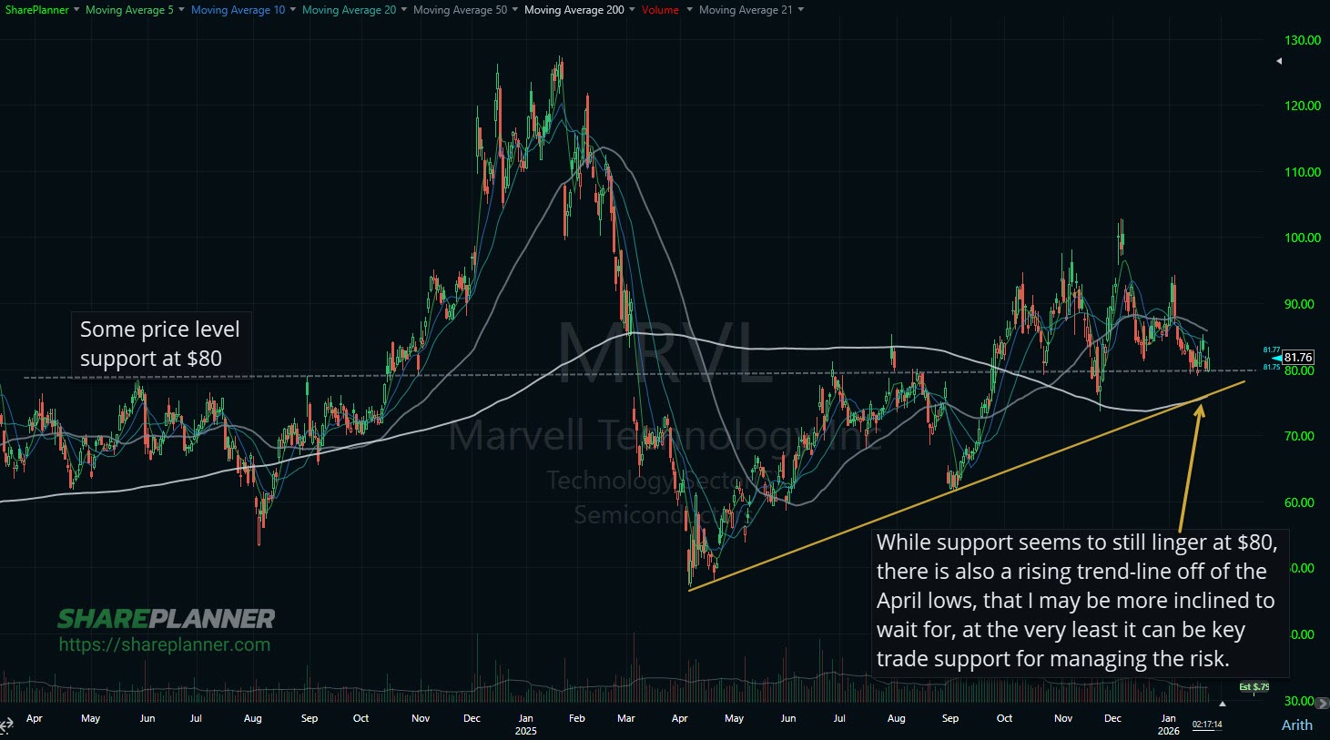The width and height of the screenshot is (1330, 740).
Task: Click the right chevron beside 30.00
Action: tap(1322, 704)
